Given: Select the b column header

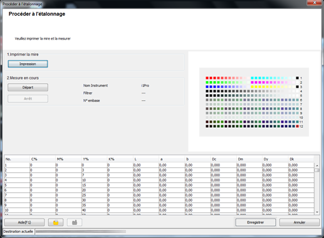Looking at the screenshot, I should pos(197,159).
